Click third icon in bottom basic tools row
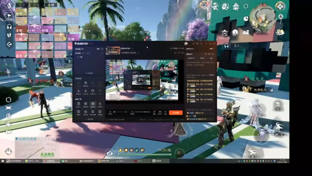 coord(93,112)
